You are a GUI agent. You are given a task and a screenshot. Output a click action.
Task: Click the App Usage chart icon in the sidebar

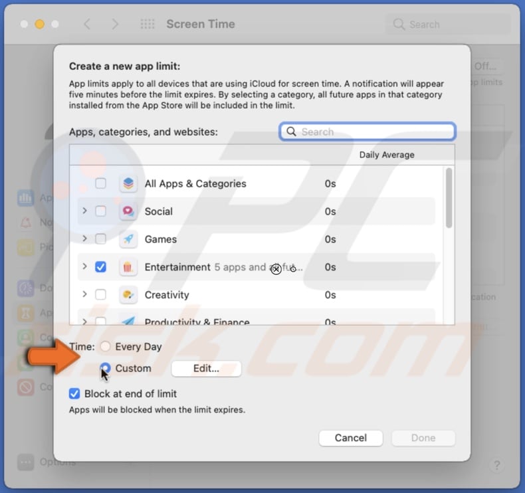click(x=26, y=198)
